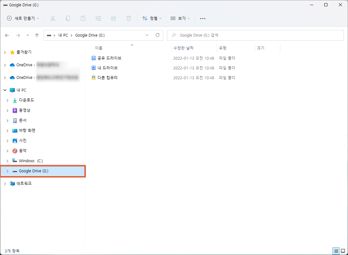Collapse the 내 PC tree node
This screenshot has width=348, height=255.
point(5,90)
